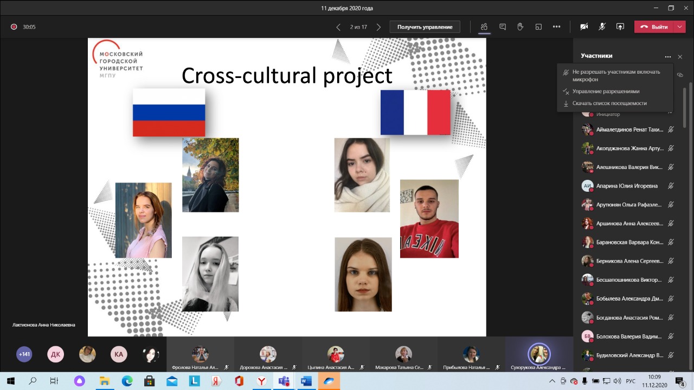Click the share content icon
The image size is (694, 390).
[620, 27]
